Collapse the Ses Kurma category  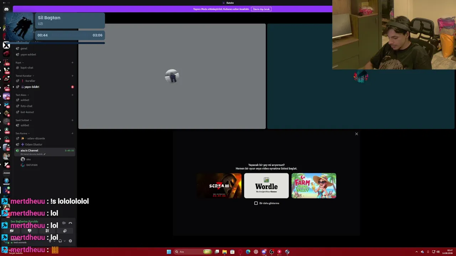click(x=22, y=133)
